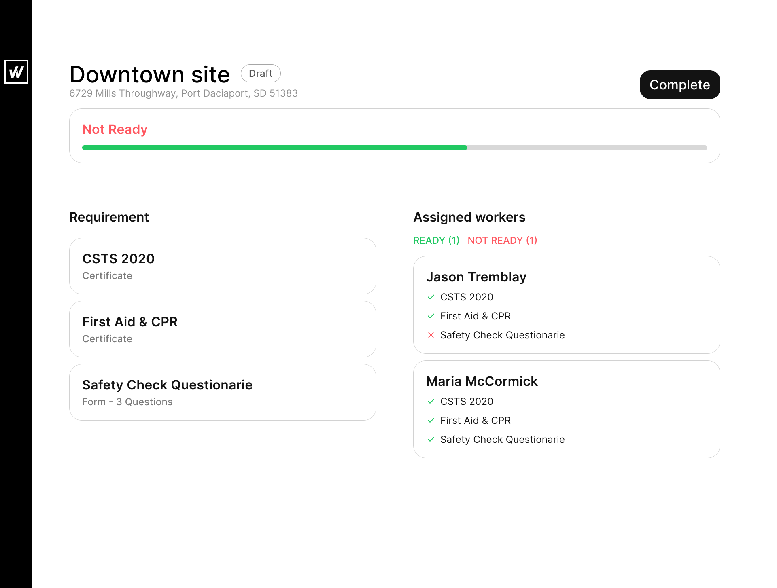
Task: Select the Maria McCormick worker name
Action: (x=482, y=381)
